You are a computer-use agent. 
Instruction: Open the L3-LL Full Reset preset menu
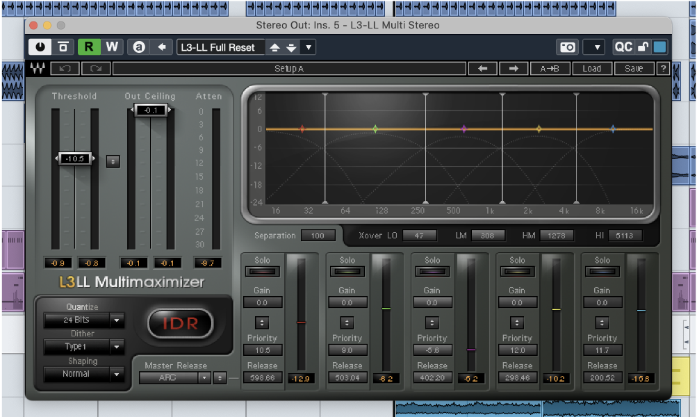coord(218,47)
